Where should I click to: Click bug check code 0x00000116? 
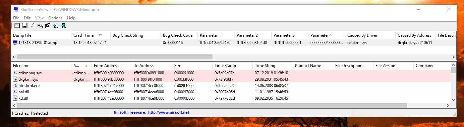[x=173, y=43]
